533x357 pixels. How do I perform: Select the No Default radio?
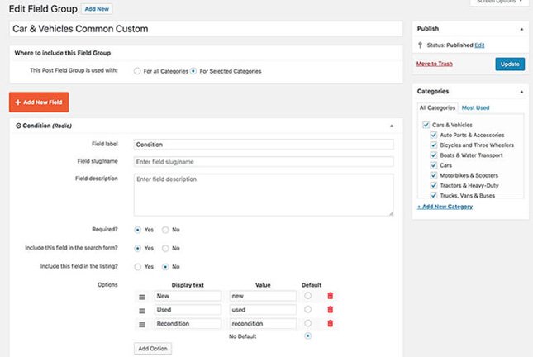point(307,336)
